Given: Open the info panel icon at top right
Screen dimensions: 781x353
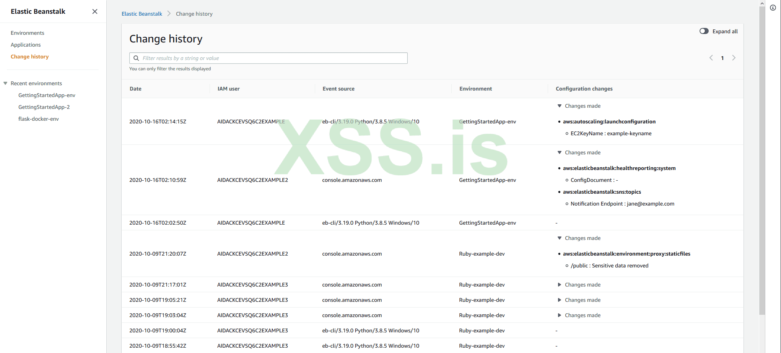Looking at the screenshot, I should [773, 8].
